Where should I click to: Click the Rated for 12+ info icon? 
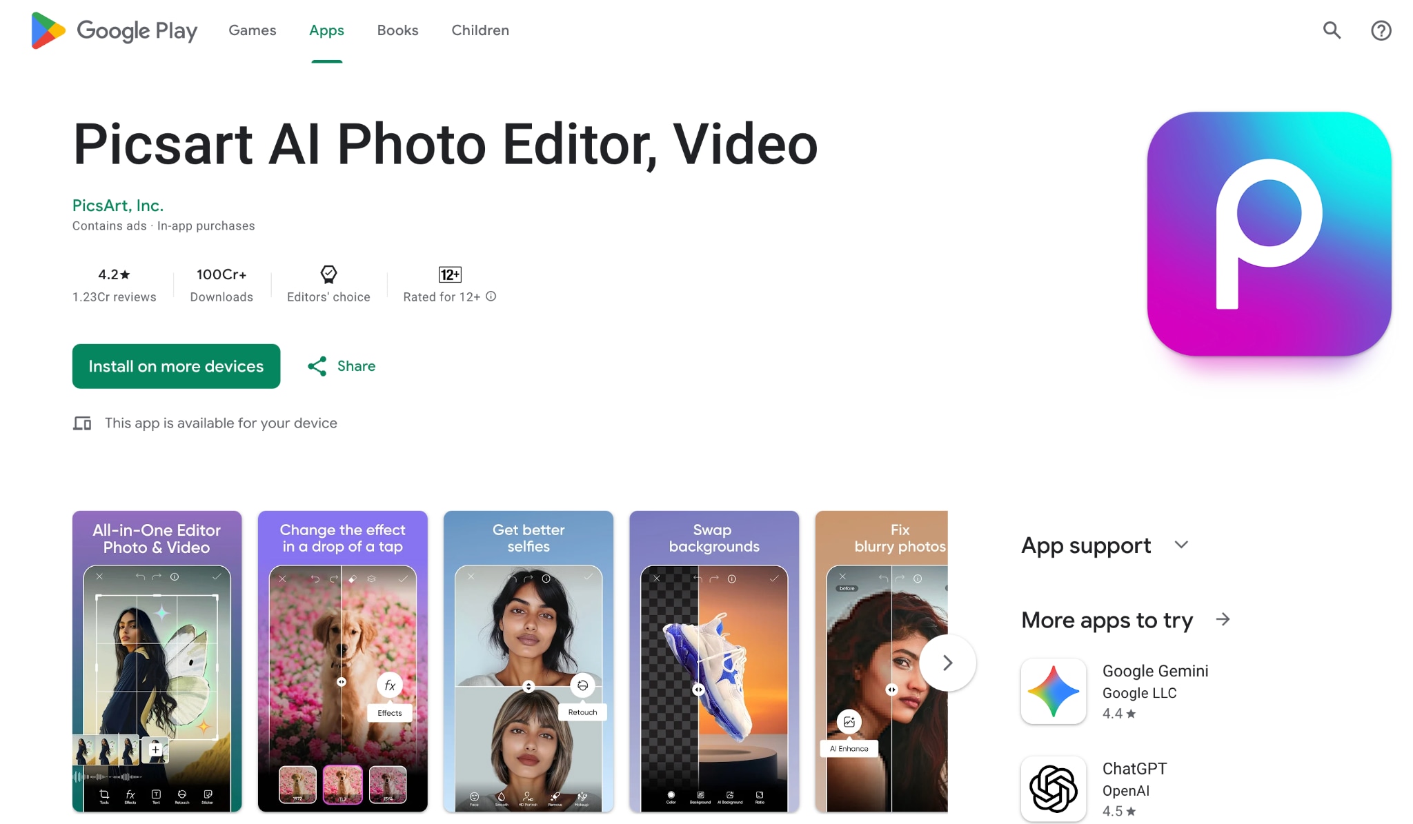491,297
